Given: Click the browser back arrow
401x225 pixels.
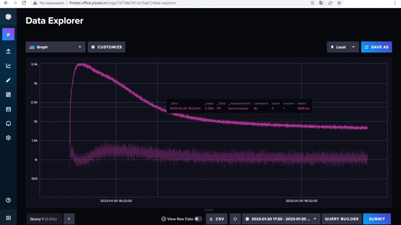Looking at the screenshot, I should [x=6, y=3].
